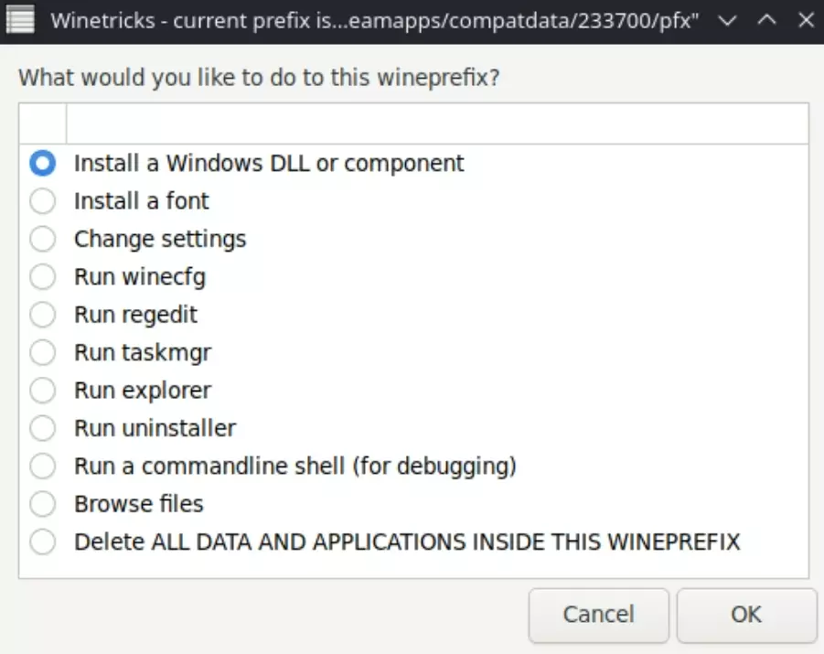Viewport: 824px width, 654px height.
Task: Click the maximize caret in title bar
Action: pos(766,20)
